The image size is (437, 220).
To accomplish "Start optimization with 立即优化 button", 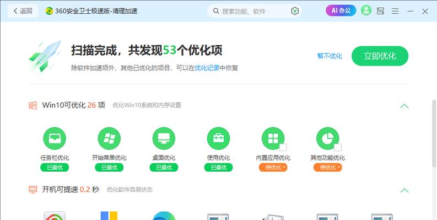I will tap(380, 56).
